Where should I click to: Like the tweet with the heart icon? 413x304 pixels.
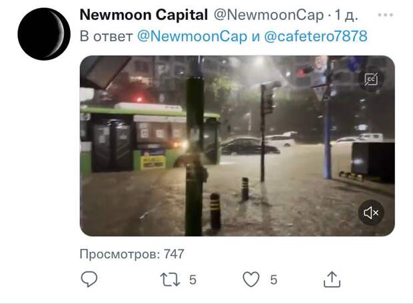(250, 279)
